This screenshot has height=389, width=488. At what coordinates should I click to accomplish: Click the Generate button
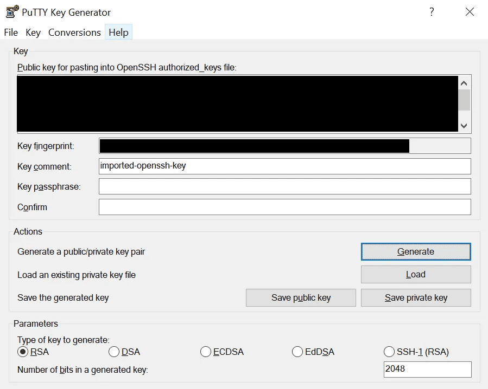coord(416,251)
